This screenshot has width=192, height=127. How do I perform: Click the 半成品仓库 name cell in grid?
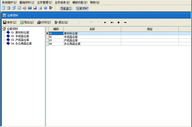[92, 37]
